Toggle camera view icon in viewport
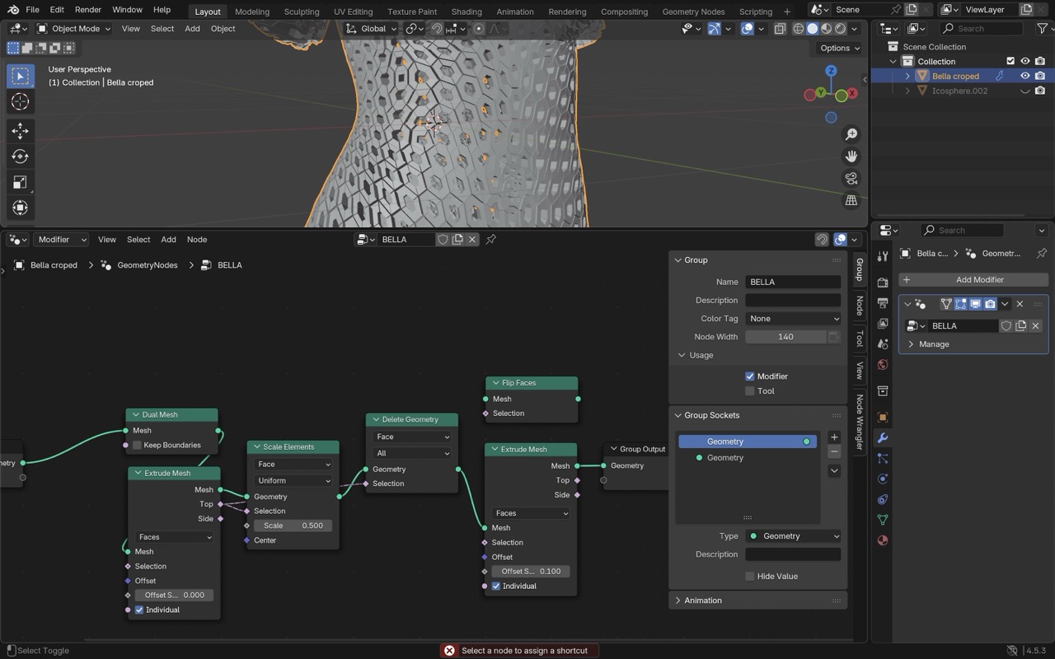This screenshot has height=659, width=1055. [851, 178]
